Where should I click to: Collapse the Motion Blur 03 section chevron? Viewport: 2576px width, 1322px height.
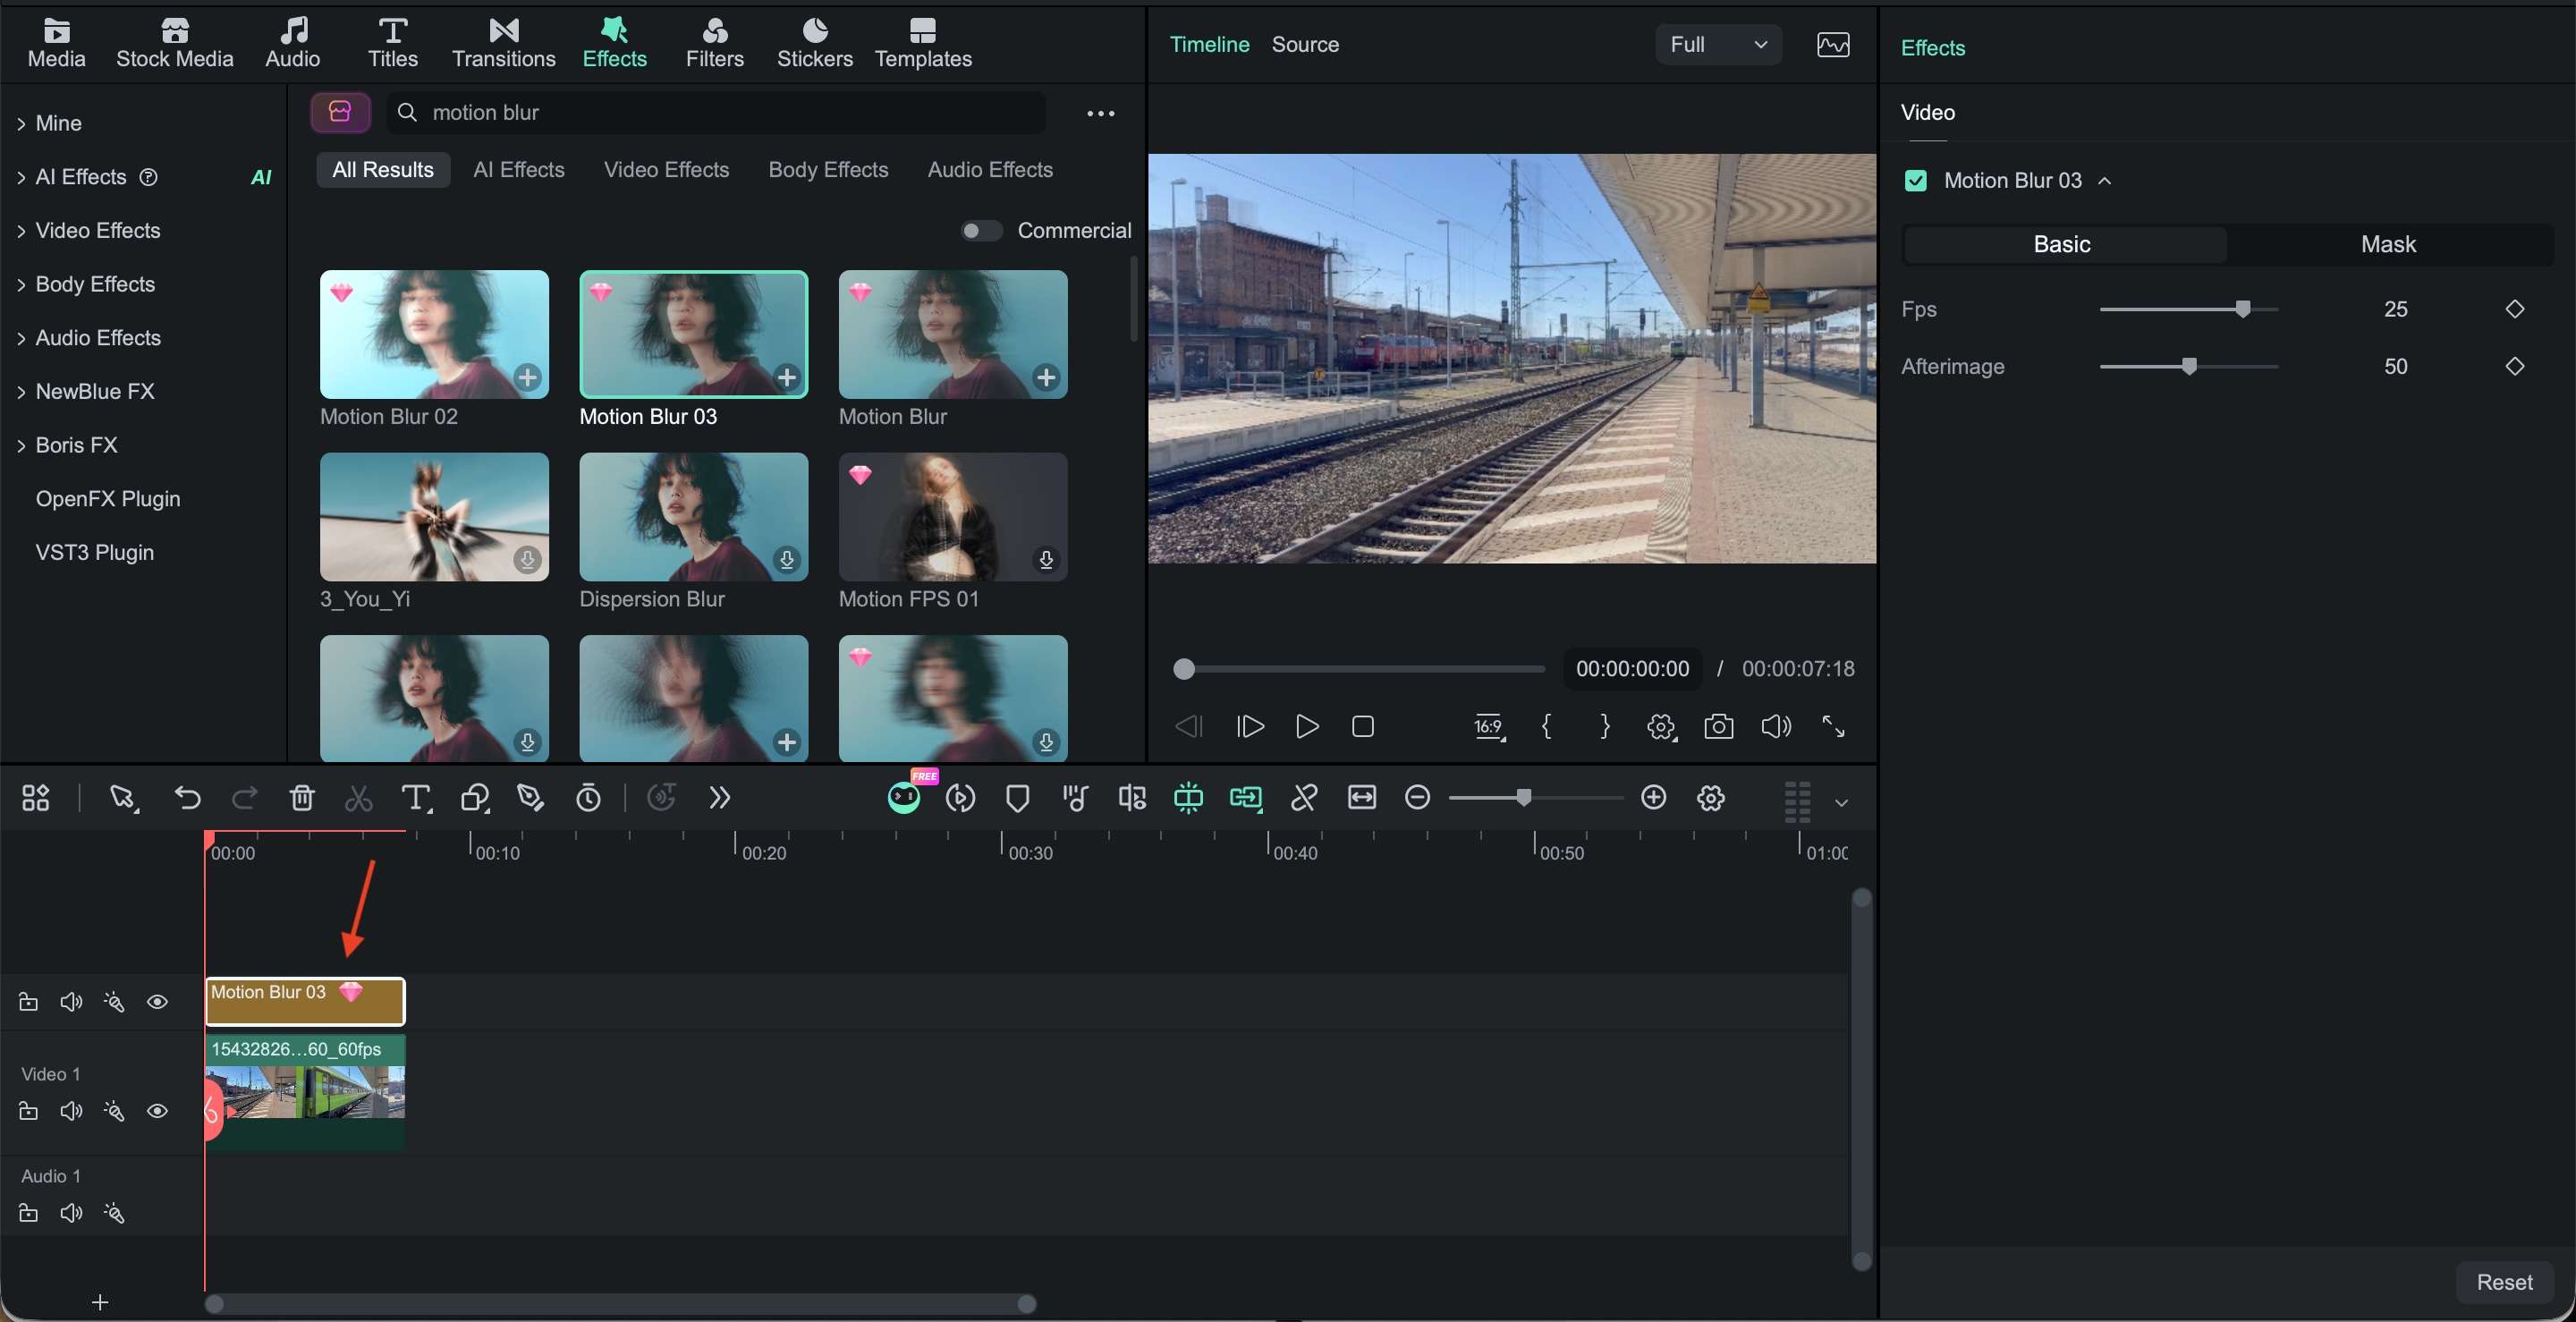(x=2105, y=181)
